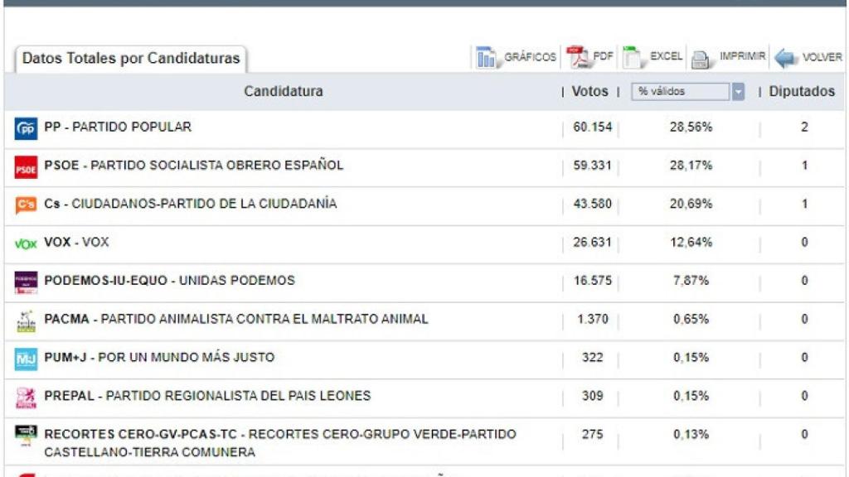This screenshot has height=477, width=849.
Task: Click the PACMA party logo
Action: coord(27,320)
